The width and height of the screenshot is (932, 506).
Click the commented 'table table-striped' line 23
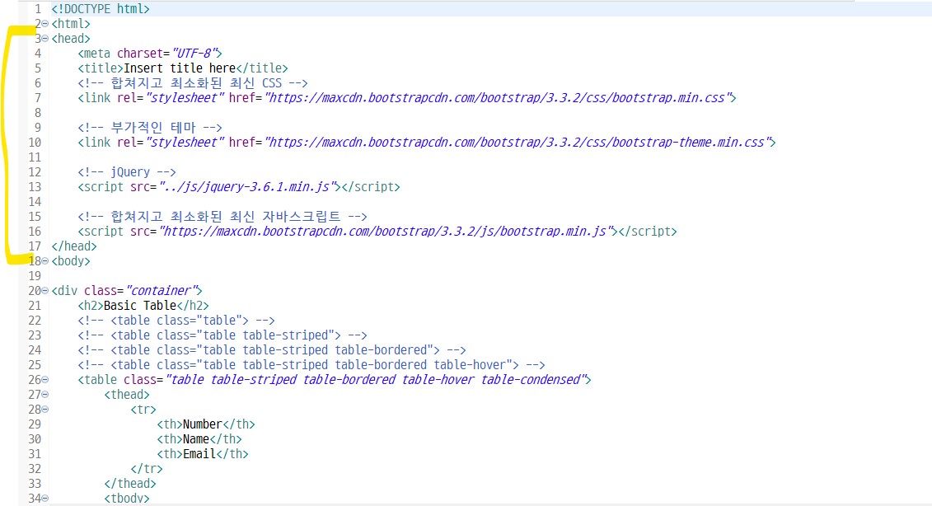coord(222,335)
